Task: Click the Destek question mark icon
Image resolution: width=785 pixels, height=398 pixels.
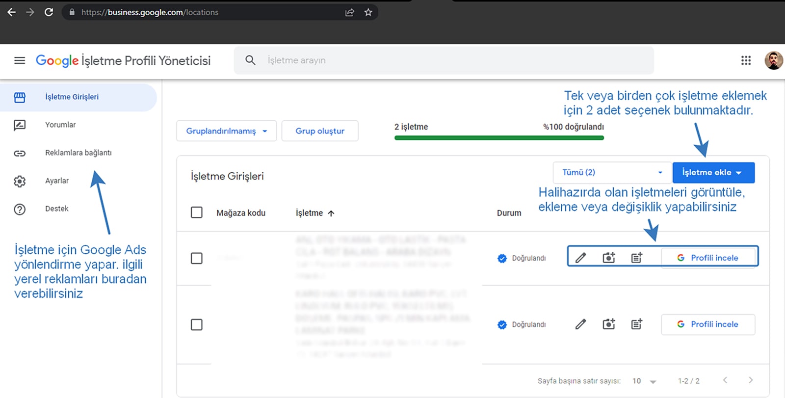Action: tap(20, 209)
